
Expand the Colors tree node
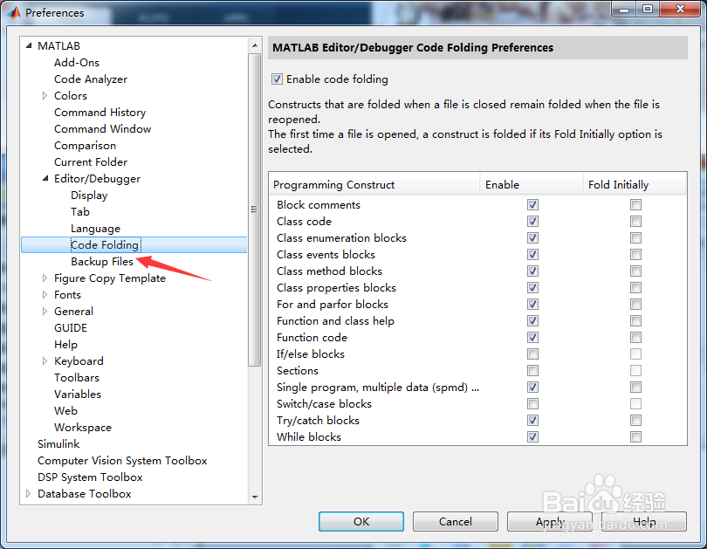tap(45, 95)
